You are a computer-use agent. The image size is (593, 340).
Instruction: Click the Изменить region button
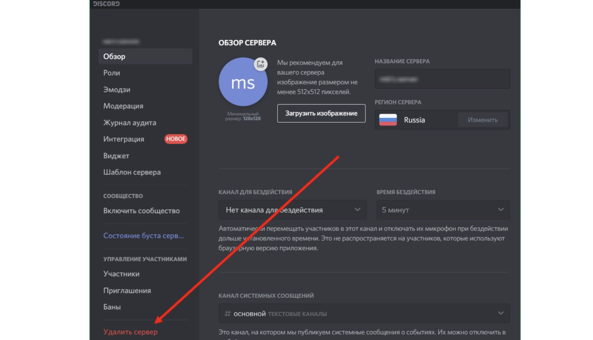tap(483, 120)
